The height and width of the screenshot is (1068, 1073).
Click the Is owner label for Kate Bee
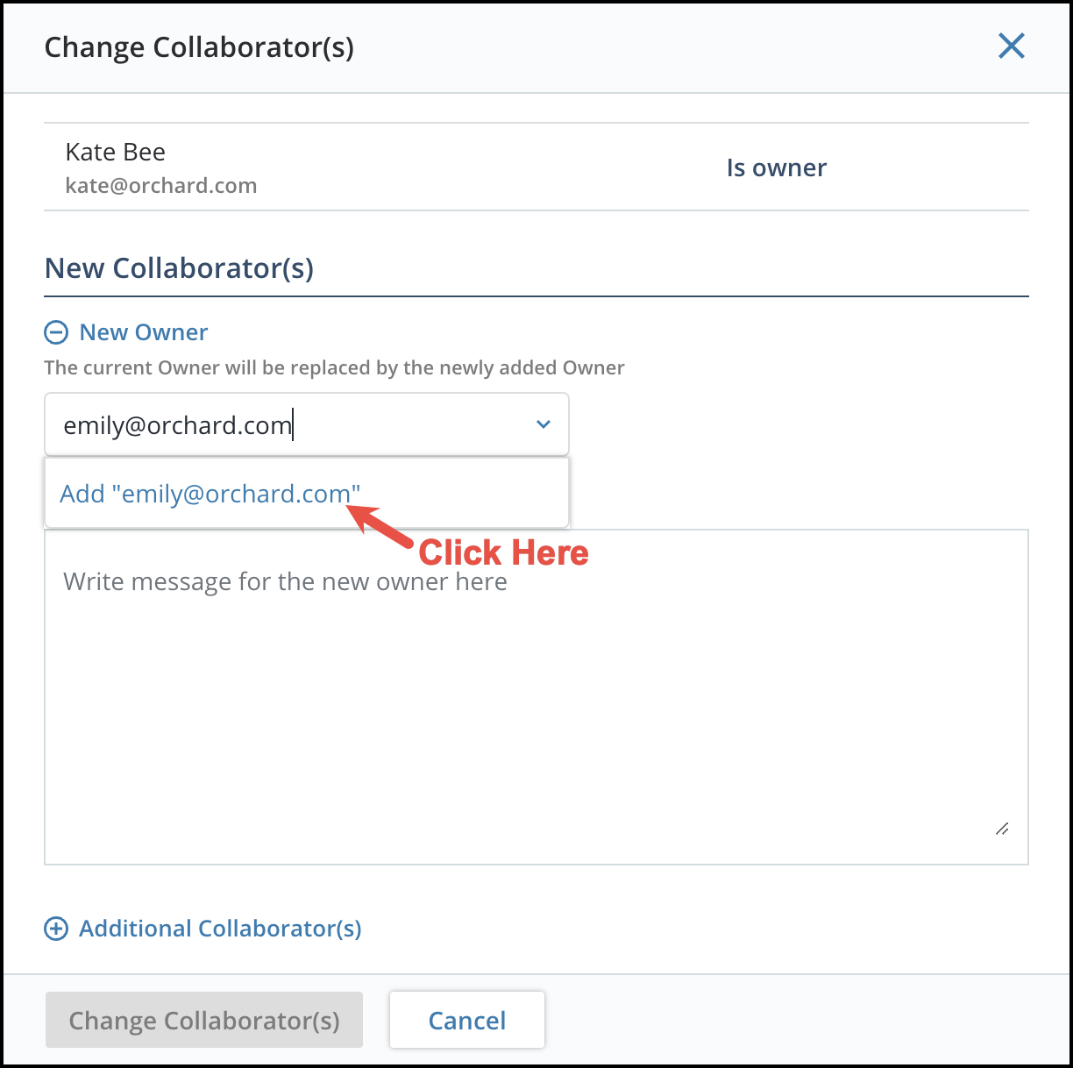[x=776, y=167]
